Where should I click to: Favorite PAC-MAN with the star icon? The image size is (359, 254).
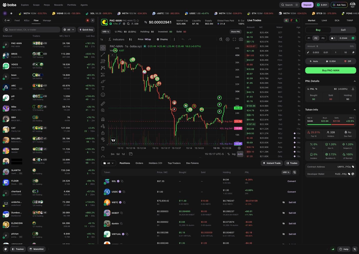pos(138,20)
